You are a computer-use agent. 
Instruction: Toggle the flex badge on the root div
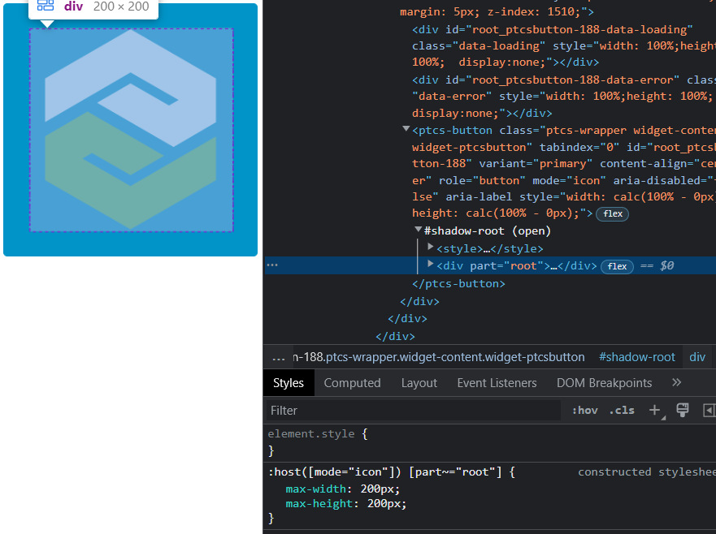617,265
